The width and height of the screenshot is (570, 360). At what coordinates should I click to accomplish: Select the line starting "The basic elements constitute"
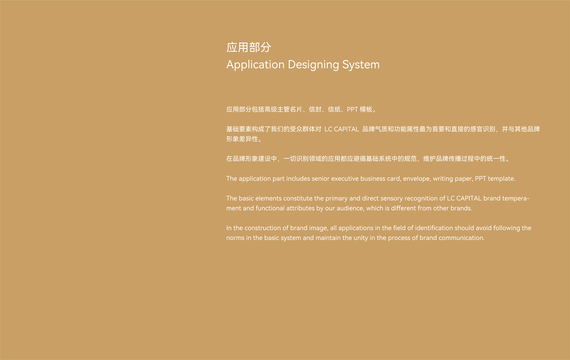tap(378, 198)
